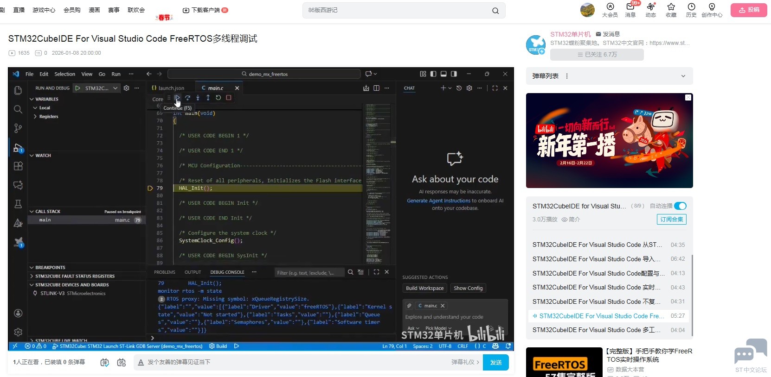Viewport: 771px width, 377px height.
Task: Toggle danmaku display on/off icon
Action: 105,363
